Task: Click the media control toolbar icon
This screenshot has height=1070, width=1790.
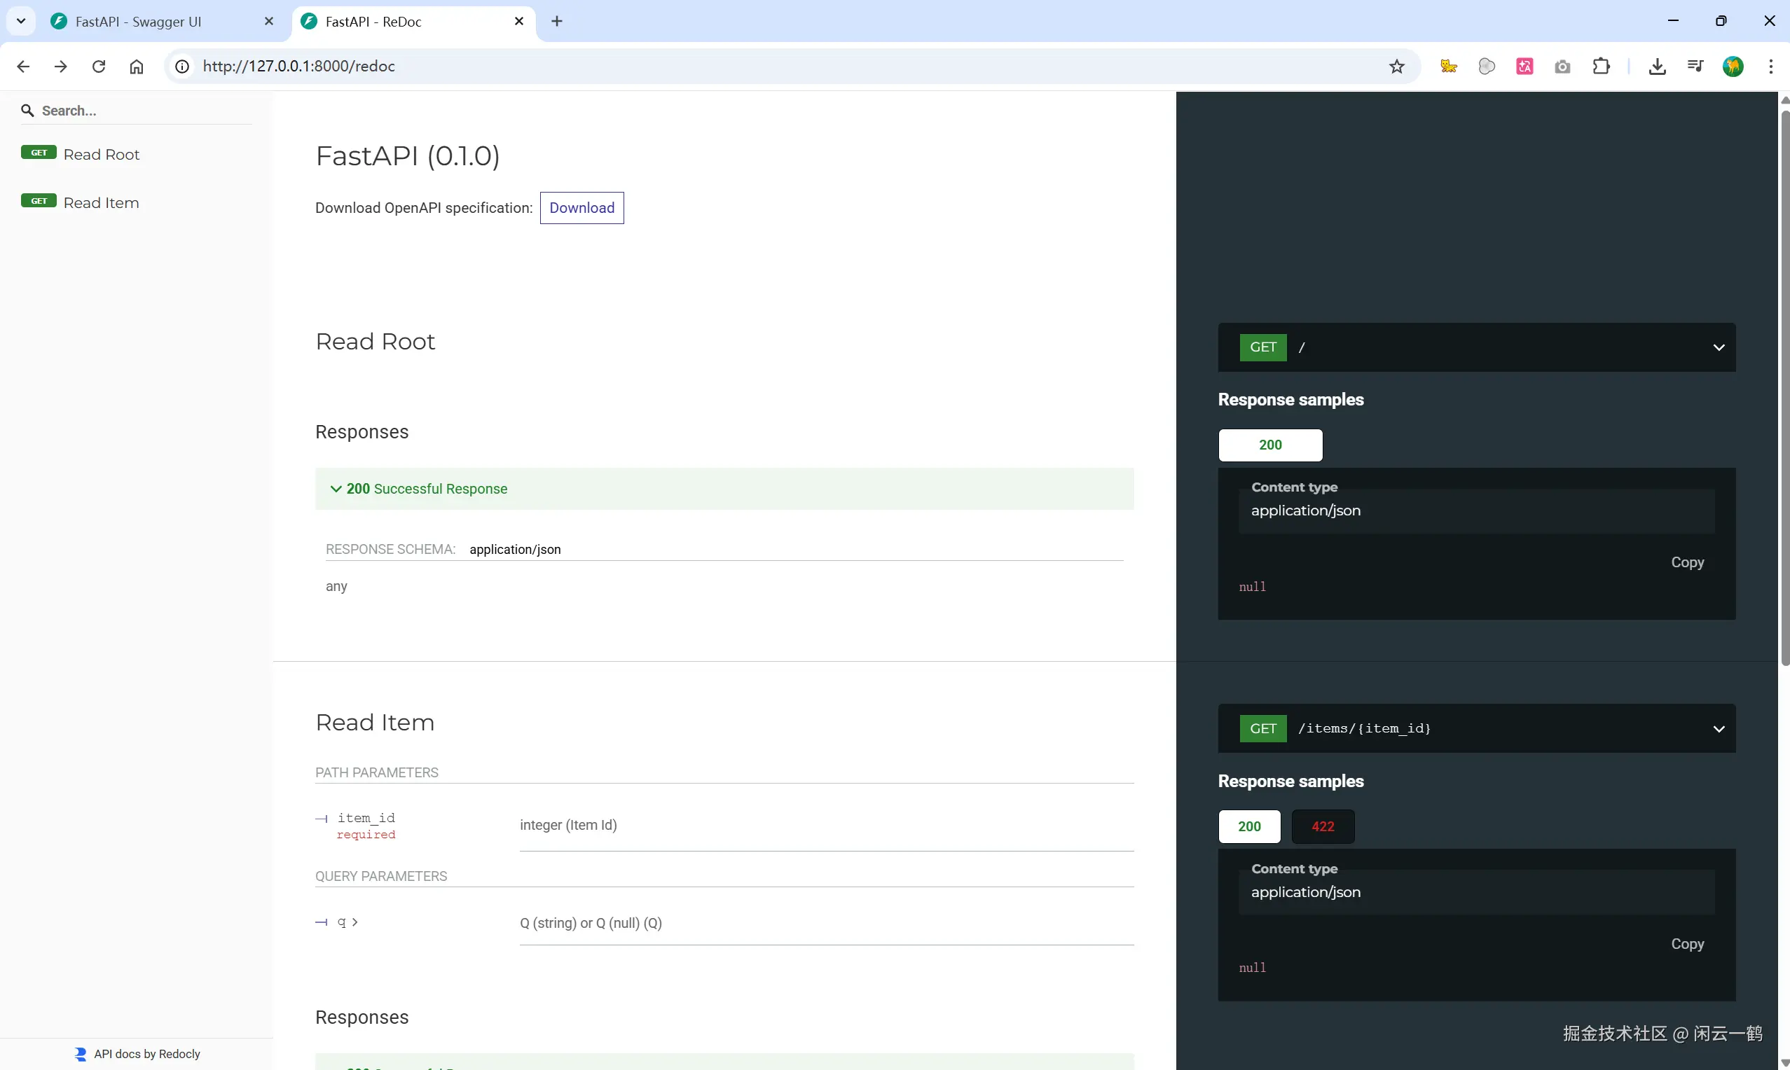Action: click(1695, 67)
